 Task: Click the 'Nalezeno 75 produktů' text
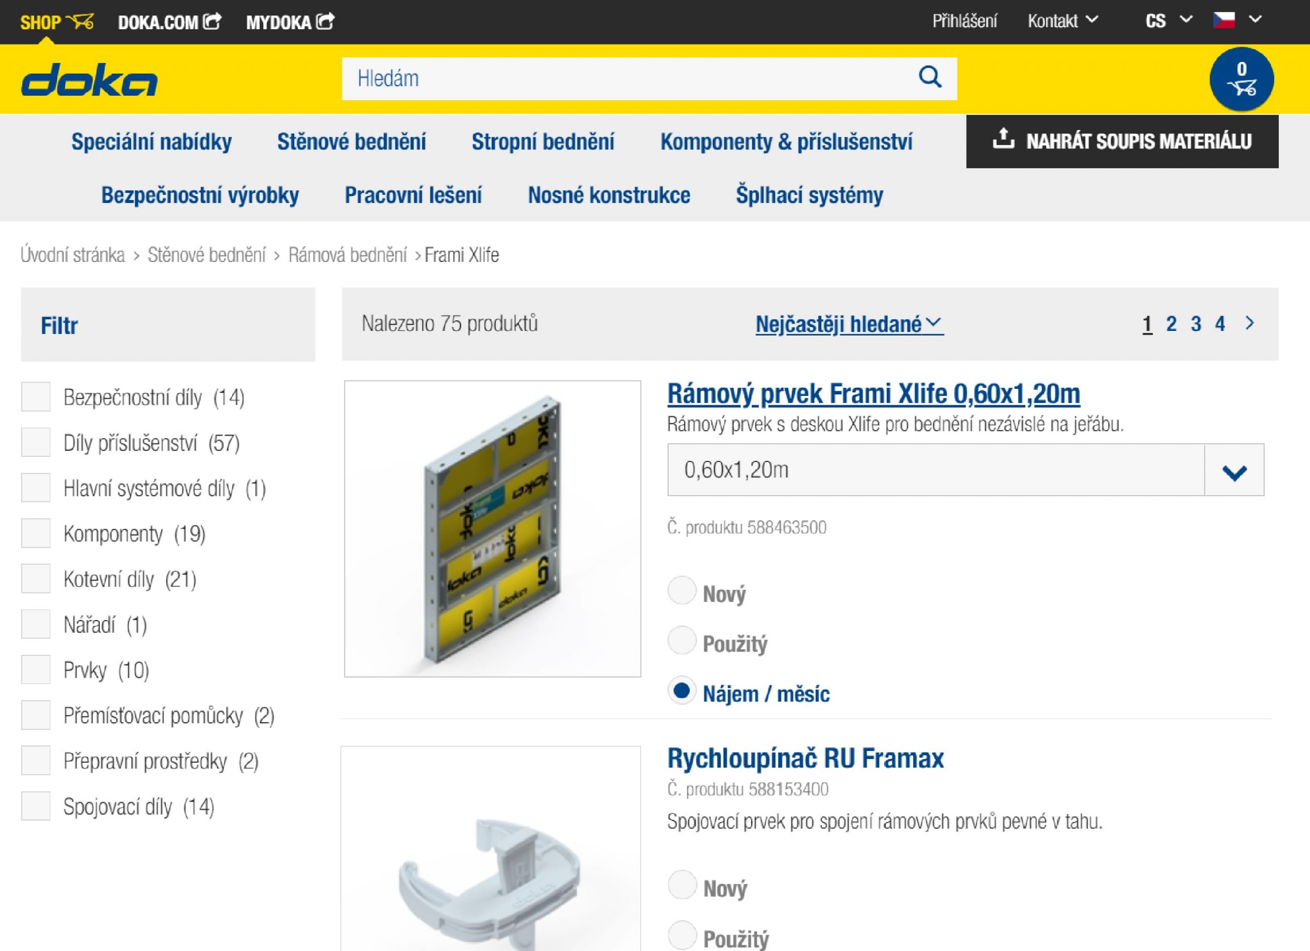pyautogui.click(x=449, y=323)
